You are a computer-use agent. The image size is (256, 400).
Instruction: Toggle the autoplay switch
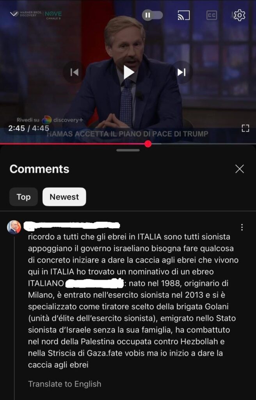(x=152, y=15)
